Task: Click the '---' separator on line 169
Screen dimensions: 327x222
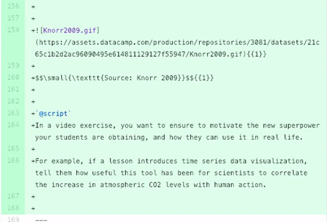Action: [x=41, y=220]
